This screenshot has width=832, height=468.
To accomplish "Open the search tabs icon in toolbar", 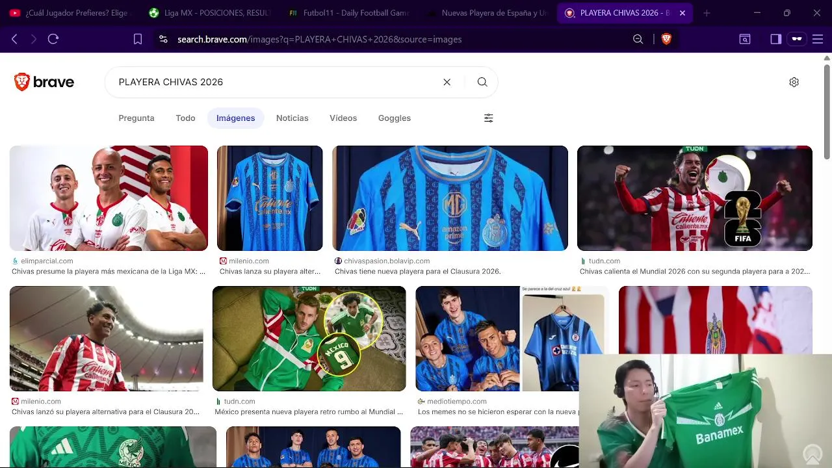I will (745, 39).
